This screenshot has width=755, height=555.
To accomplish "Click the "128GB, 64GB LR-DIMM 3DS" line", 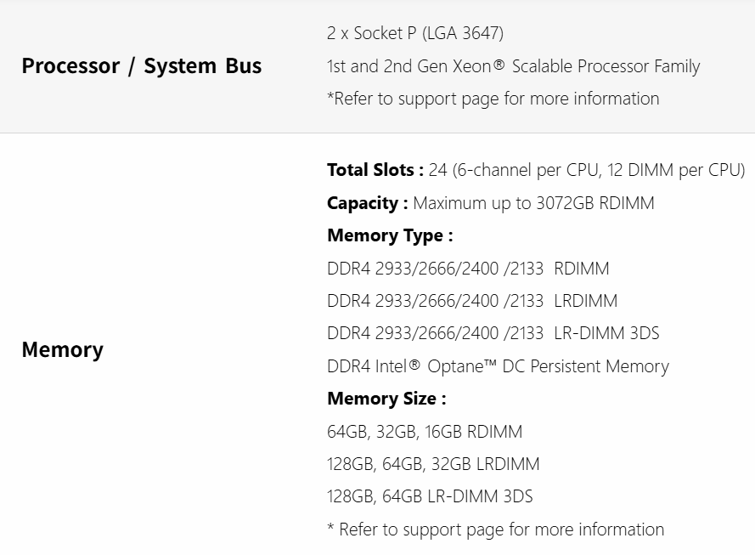I will pos(430,496).
